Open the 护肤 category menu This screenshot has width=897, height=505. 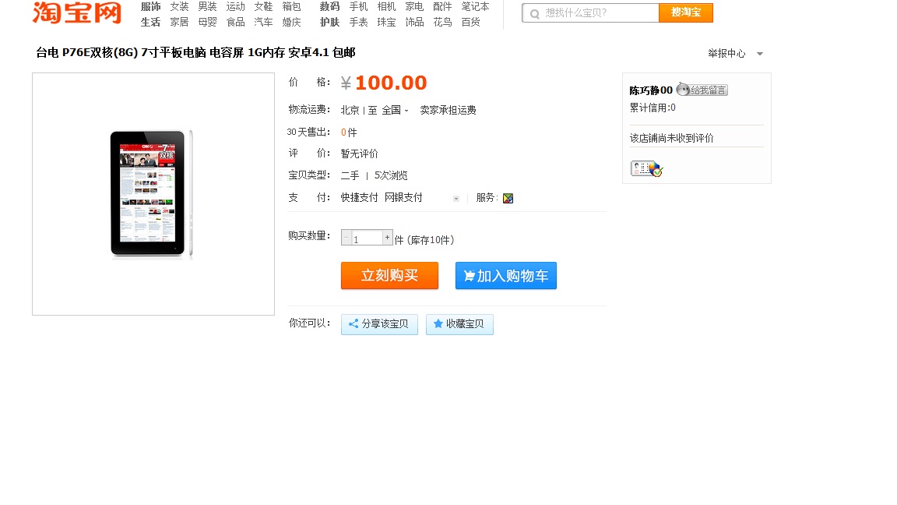pyautogui.click(x=329, y=22)
